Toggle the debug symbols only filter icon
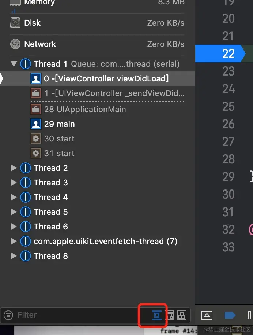 tap(182, 315)
